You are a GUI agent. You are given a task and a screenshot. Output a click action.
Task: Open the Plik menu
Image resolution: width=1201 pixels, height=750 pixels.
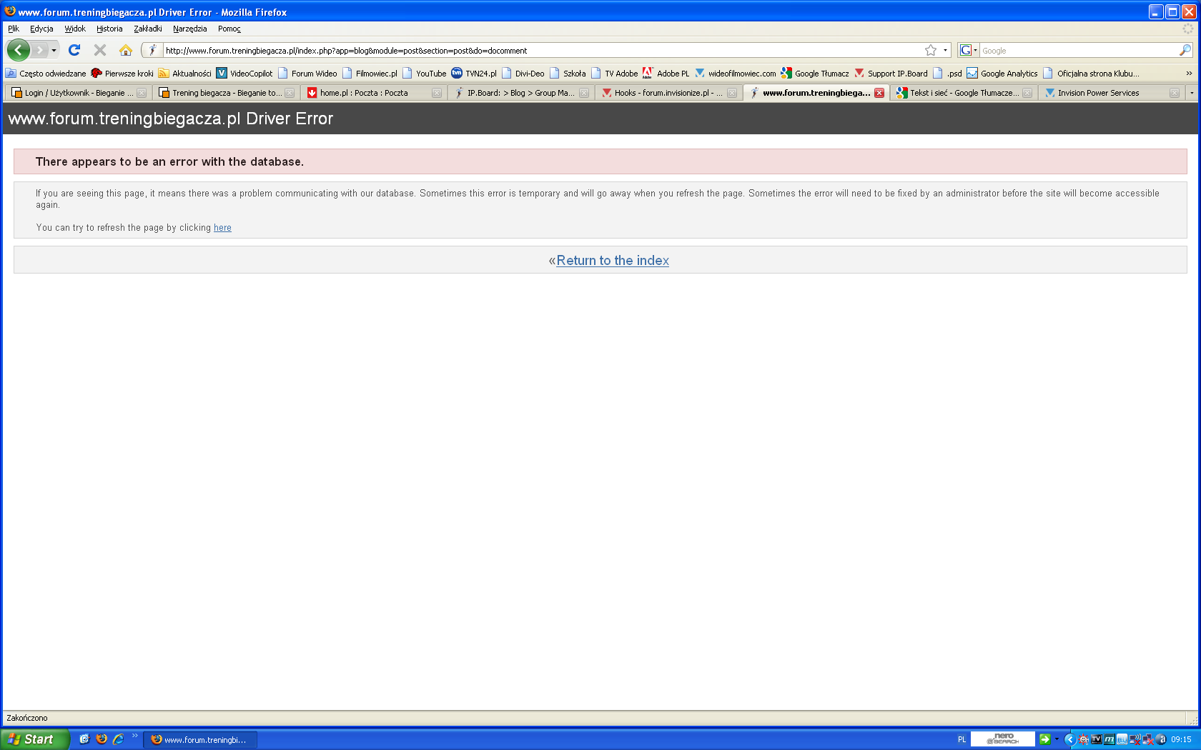pyautogui.click(x=14, y=29)
